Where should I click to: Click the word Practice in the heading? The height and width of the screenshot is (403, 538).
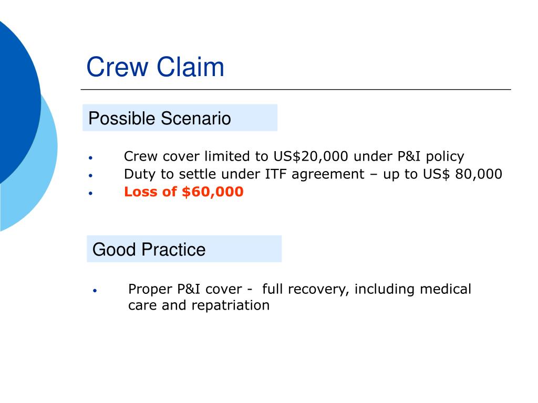pyautogui.click(x=173, y=249)
